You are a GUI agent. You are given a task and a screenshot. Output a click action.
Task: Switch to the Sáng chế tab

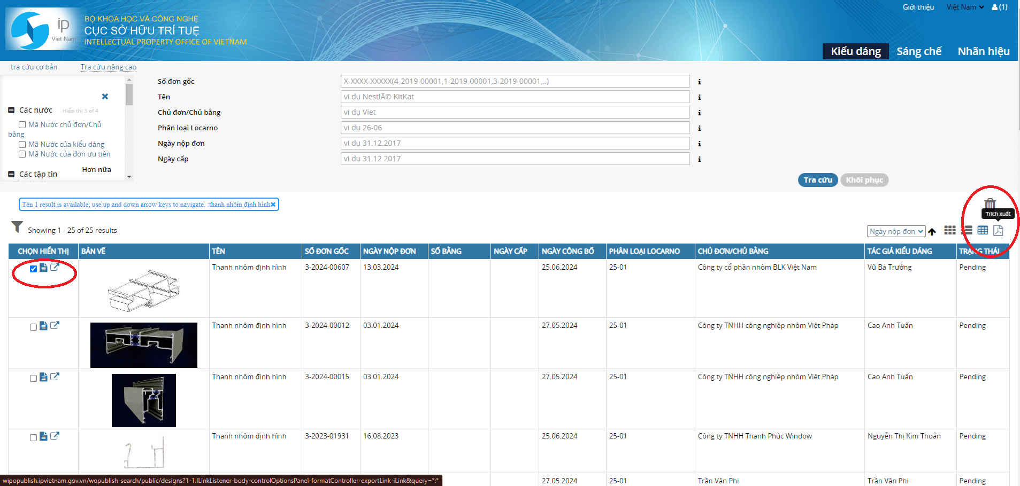(918, 51)
